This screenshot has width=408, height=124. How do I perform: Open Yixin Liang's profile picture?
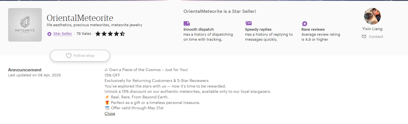point(372,16)
